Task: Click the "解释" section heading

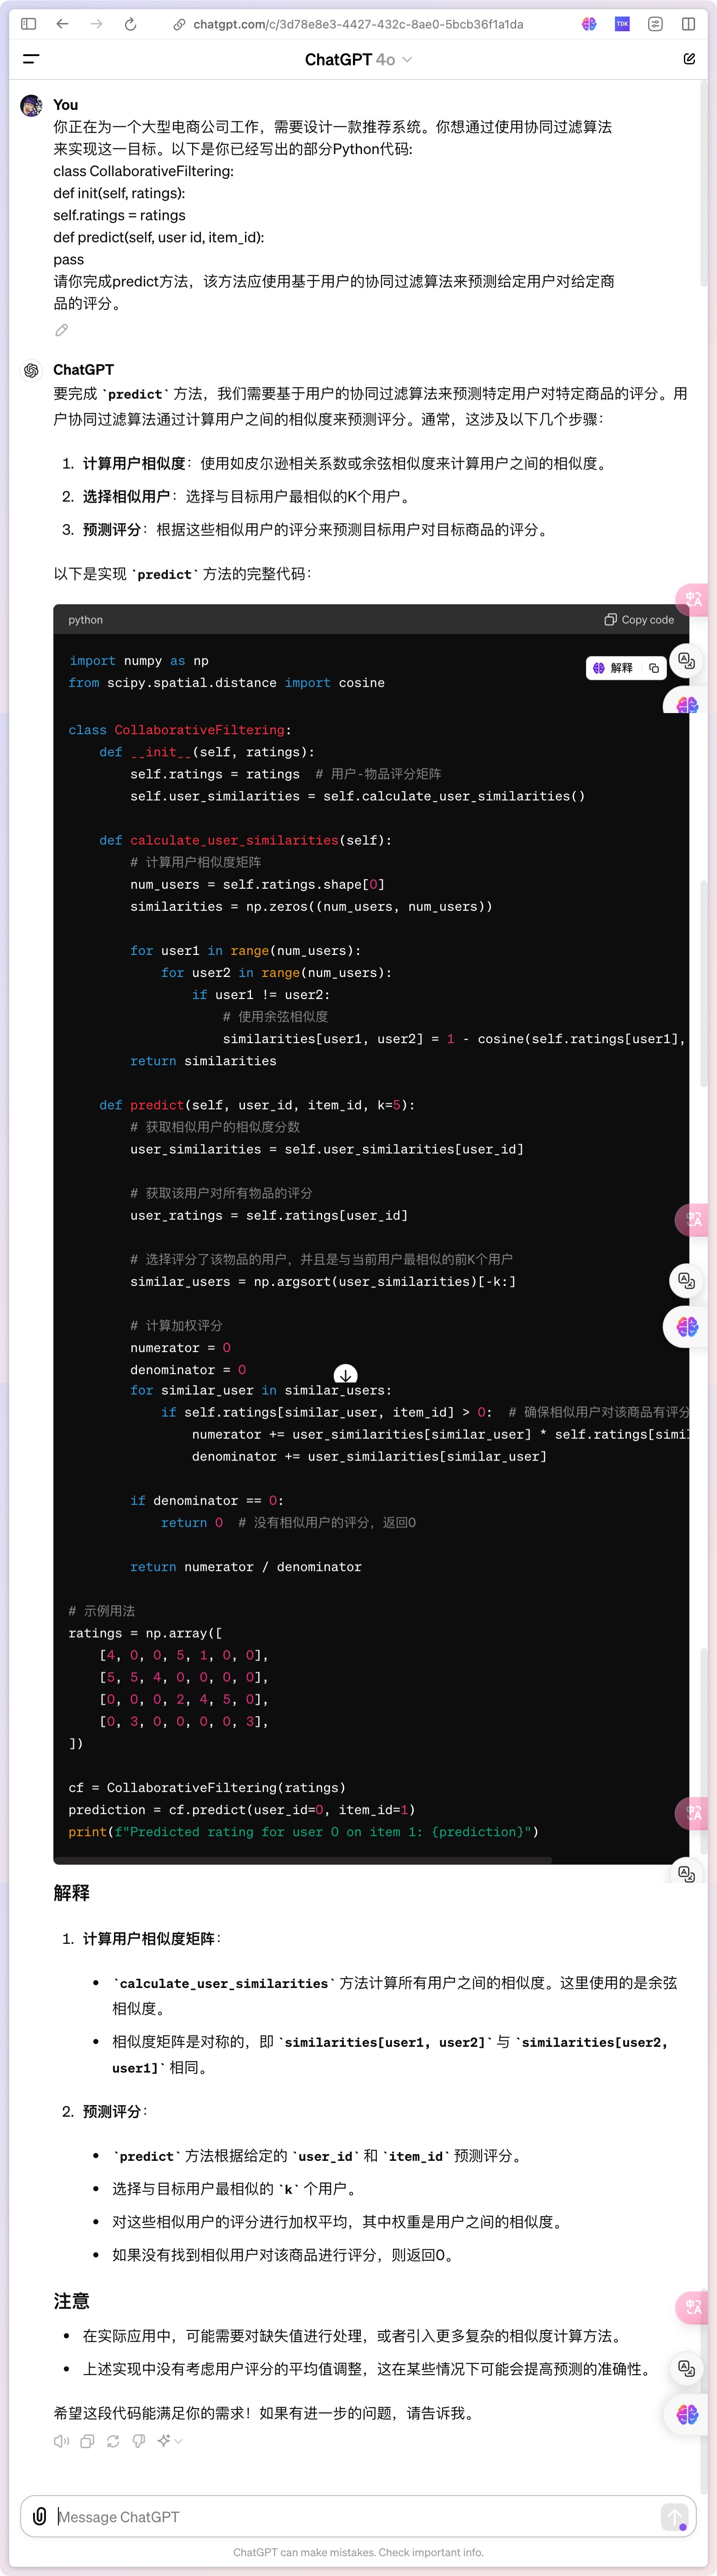Action: (x=71, y=1893)
